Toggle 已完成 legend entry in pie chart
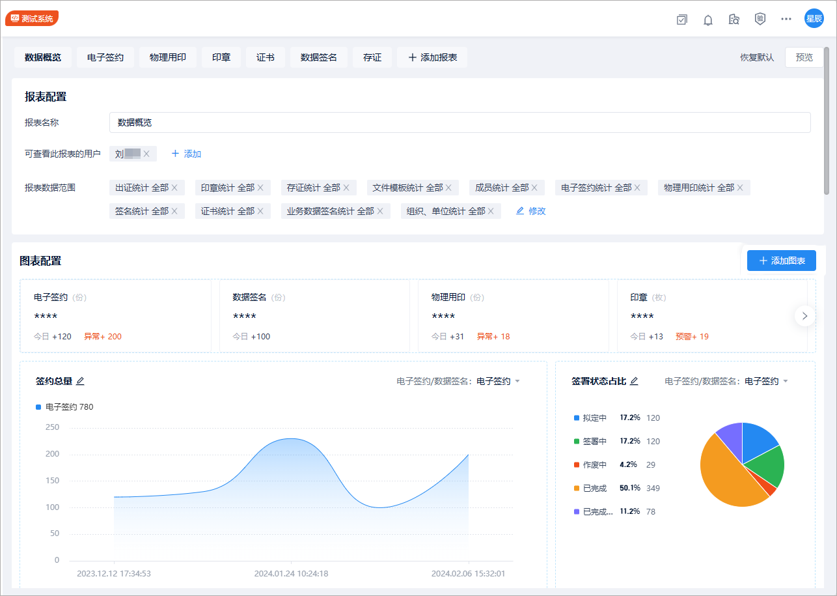Viewport: 837px width, 596px height. (x=594, y=488)
